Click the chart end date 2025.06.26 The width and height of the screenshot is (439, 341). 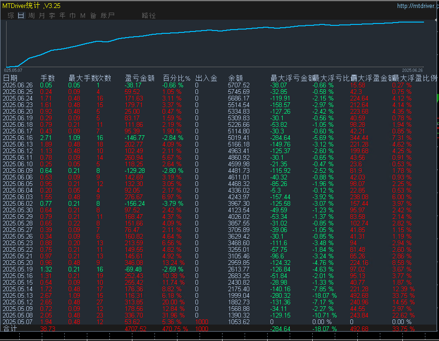click(412, 70)
